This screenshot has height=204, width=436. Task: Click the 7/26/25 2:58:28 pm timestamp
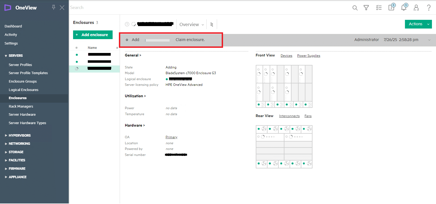pyautogui.click(x=401, y=40)
